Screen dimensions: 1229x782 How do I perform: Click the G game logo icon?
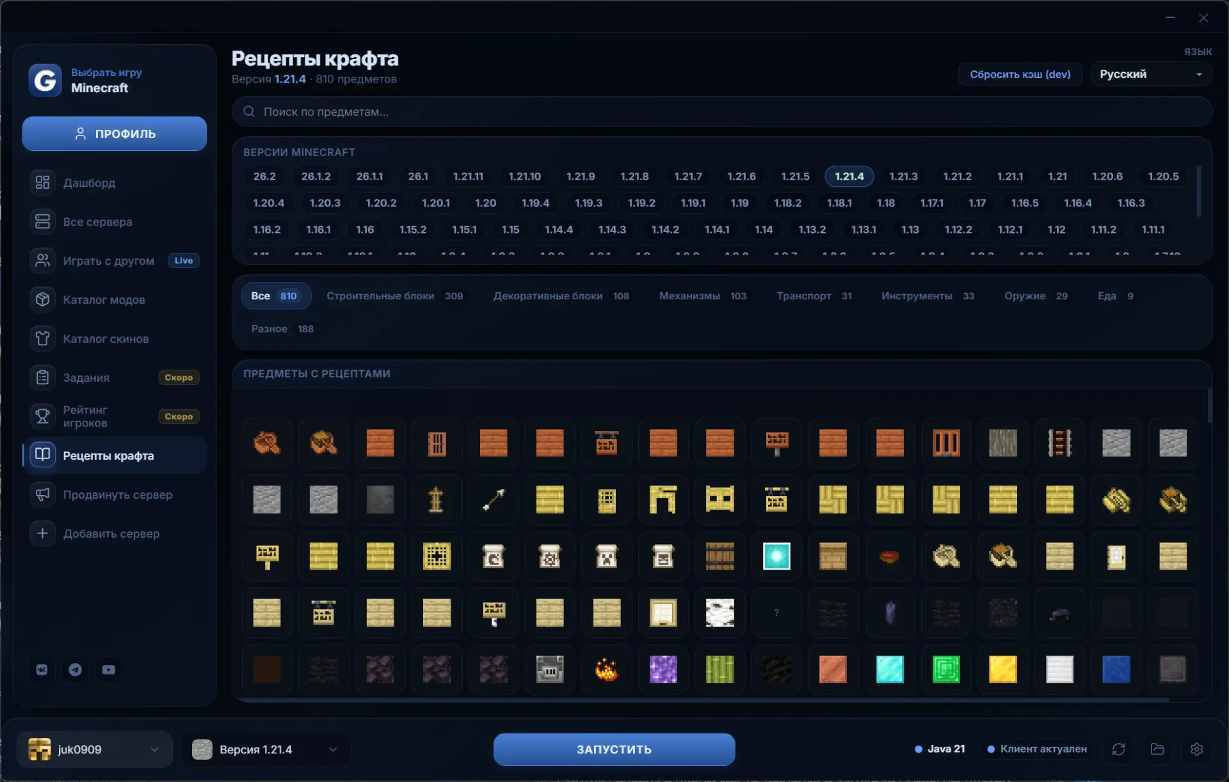pos(45,81)
